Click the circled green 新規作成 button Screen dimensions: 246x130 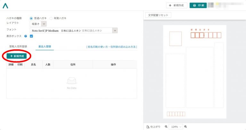coord(17,56)
